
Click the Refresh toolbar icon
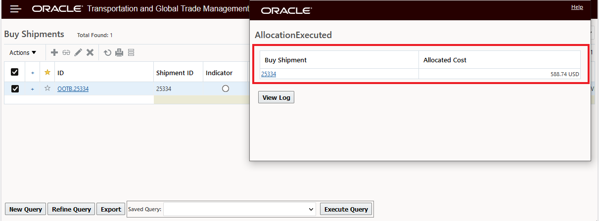tap(107, 52)
